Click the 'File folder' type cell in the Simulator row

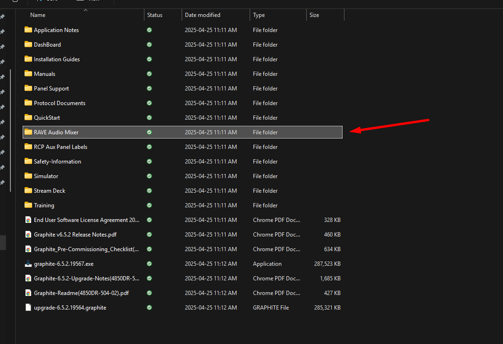[x=265, y=176]
